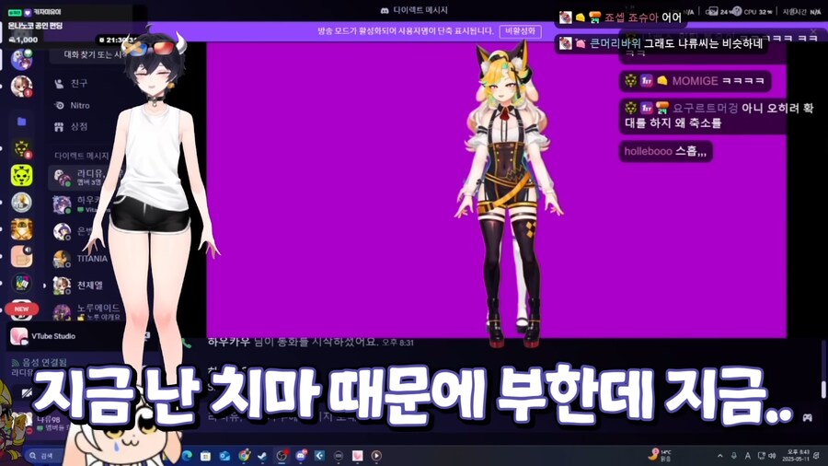Open the dark lion crest server with badge

pos(22,149)
